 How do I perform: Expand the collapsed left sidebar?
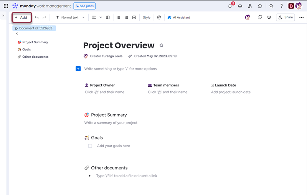(x=3, y=15)
